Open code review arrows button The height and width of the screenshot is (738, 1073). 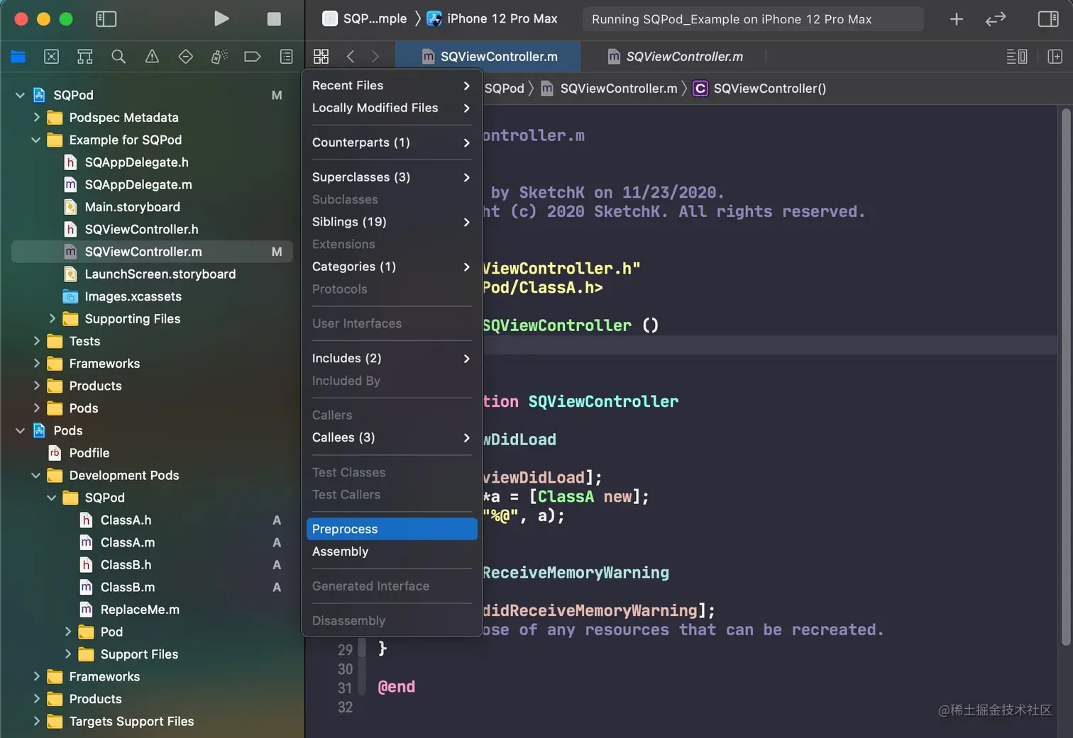tap(996, 19)
